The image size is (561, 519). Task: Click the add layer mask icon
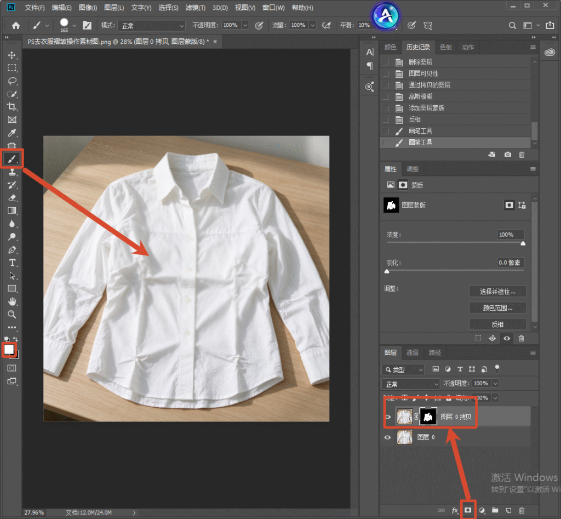[x=468, y=510]
